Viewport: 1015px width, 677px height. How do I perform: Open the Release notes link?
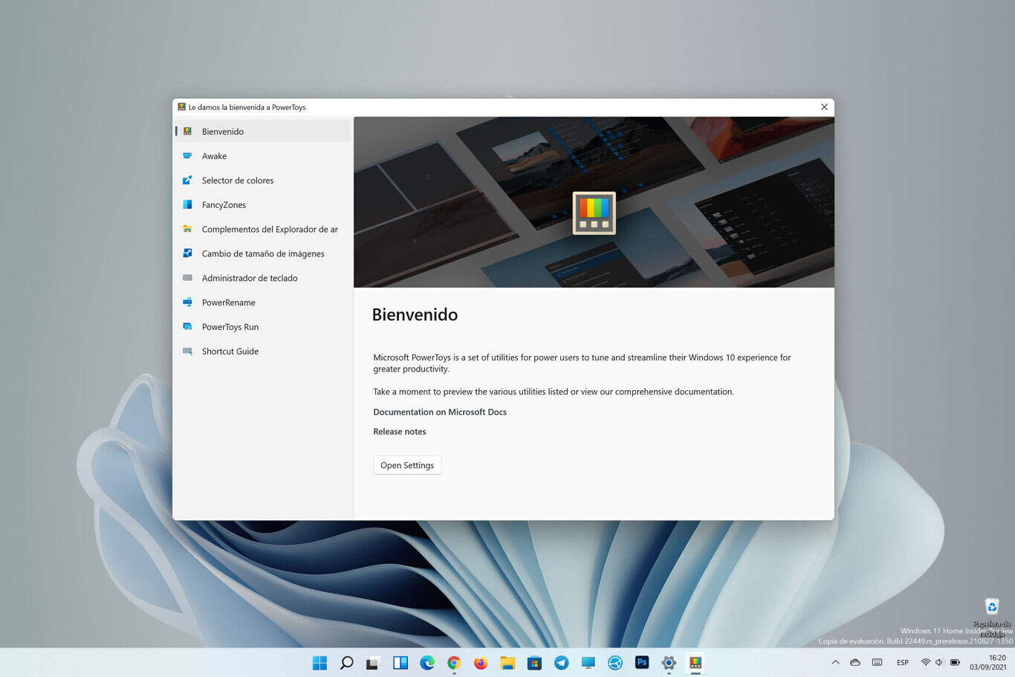pyautogui.click(x=400, y=432)
